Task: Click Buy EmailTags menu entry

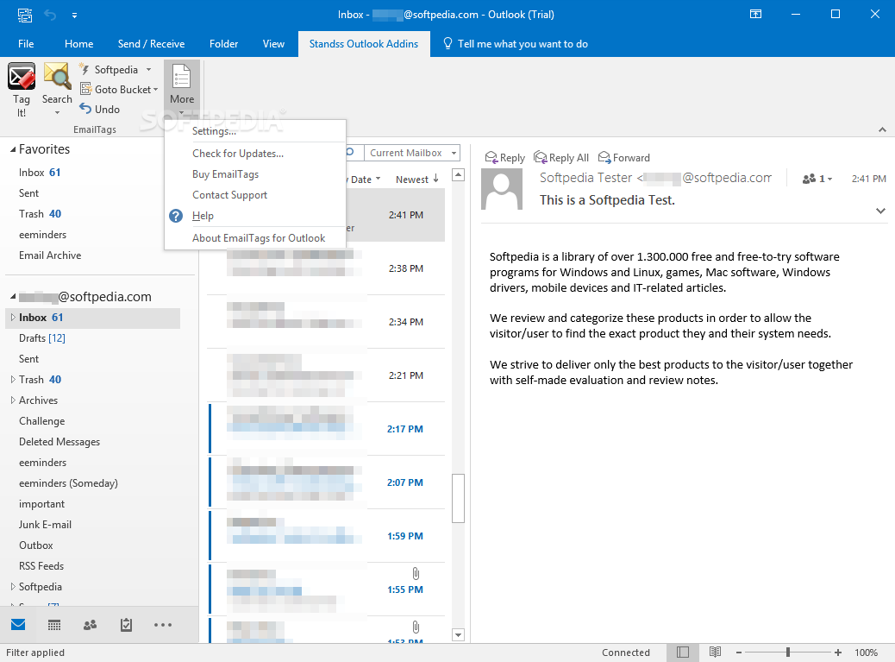Action: [x=255, y=174]
